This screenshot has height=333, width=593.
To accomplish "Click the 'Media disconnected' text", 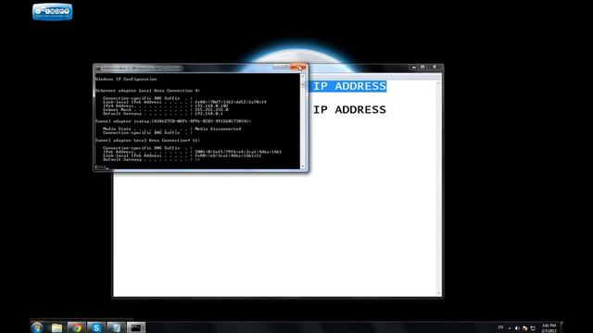I will click(218, 129).
